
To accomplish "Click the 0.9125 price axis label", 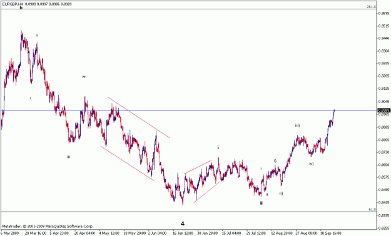I will coord(383,89).
